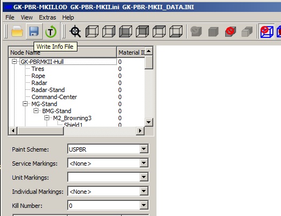
Task: Select the Tires node
Action: point(38,69)
